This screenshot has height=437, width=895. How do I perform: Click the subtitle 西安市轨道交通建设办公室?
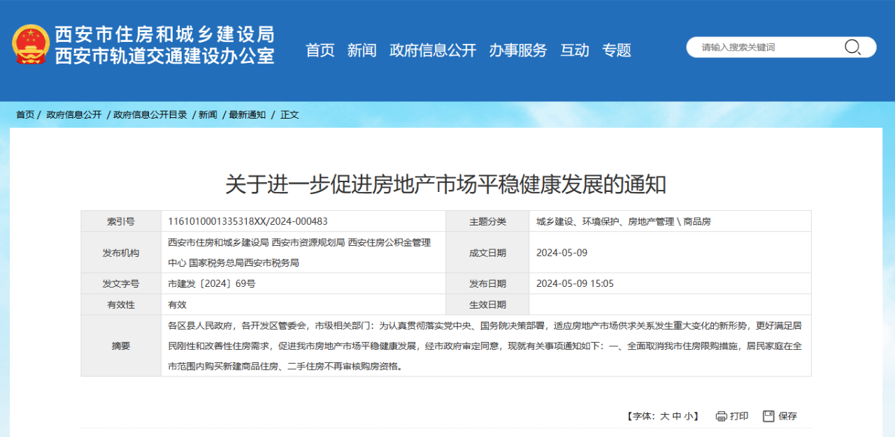[x=165, y=56]
